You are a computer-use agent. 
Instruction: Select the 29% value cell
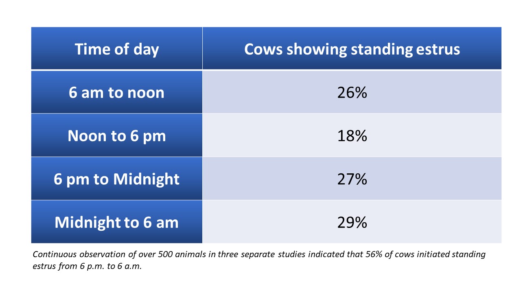(352, 222)
